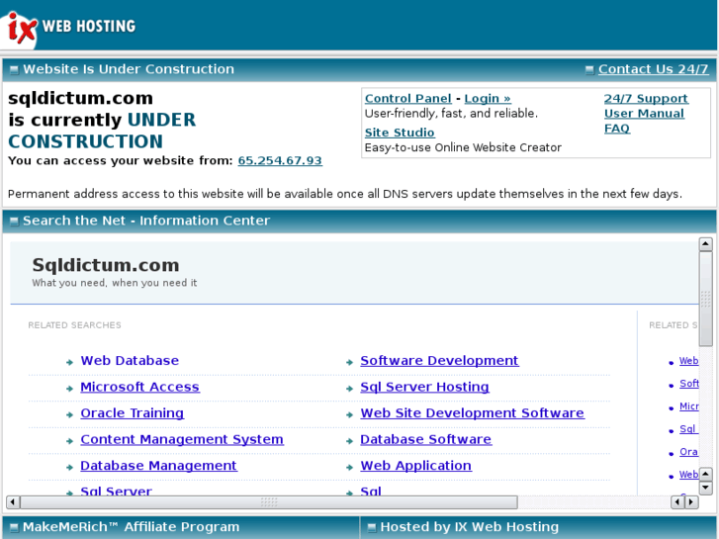Click the Sqldictum.com heading in the search frame
The image size is (719, 539).
coord(106,265)
